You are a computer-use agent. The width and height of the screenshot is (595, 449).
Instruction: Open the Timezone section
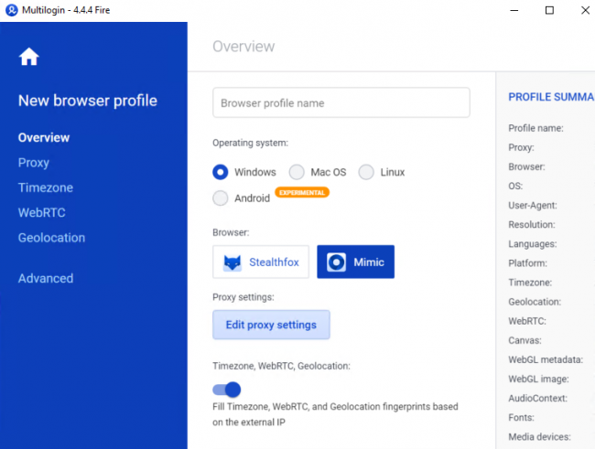46,187
